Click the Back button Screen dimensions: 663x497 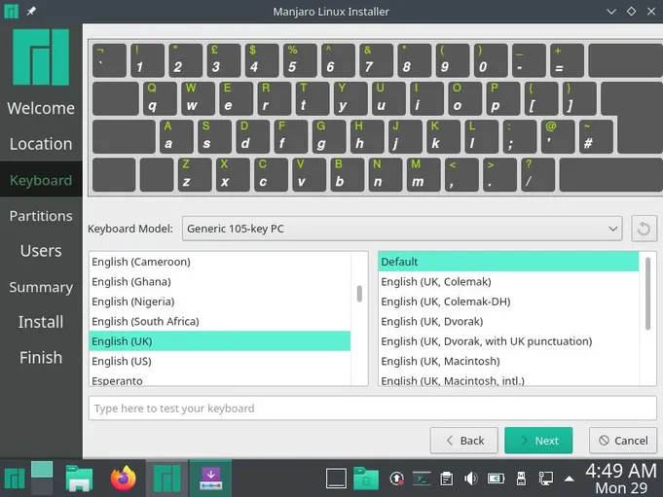463,441
